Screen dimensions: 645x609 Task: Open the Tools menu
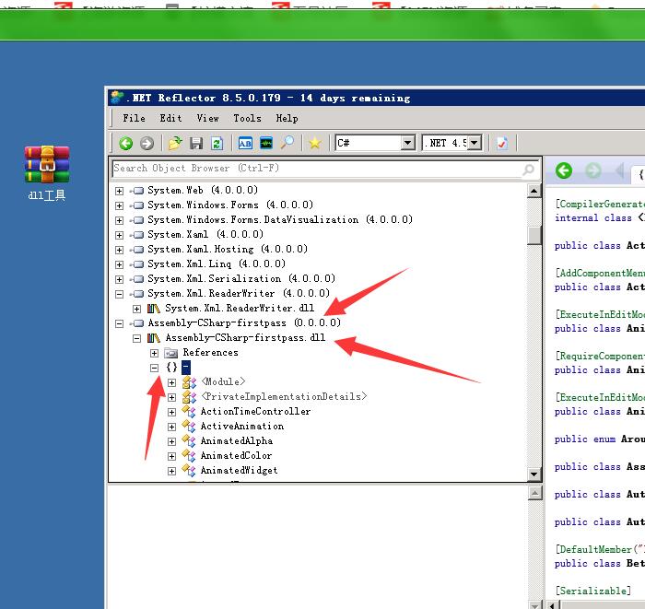pos(247,118)
